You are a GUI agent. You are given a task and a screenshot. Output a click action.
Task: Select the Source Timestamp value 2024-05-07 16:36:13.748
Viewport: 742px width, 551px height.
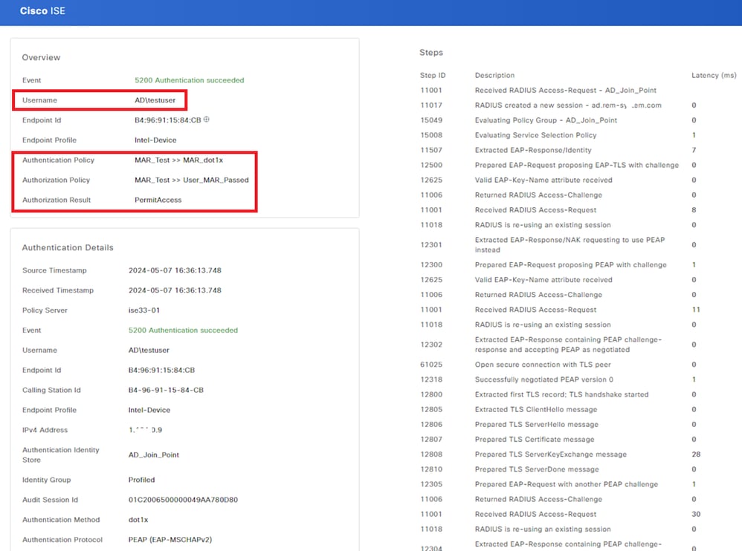(x=175, y=270)
